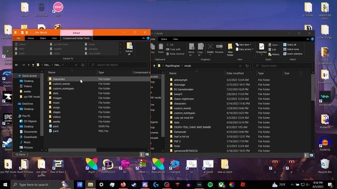Click the Search mods field

click(282, 66)
